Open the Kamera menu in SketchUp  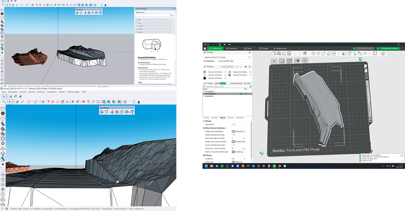click(x=32, y=92)
